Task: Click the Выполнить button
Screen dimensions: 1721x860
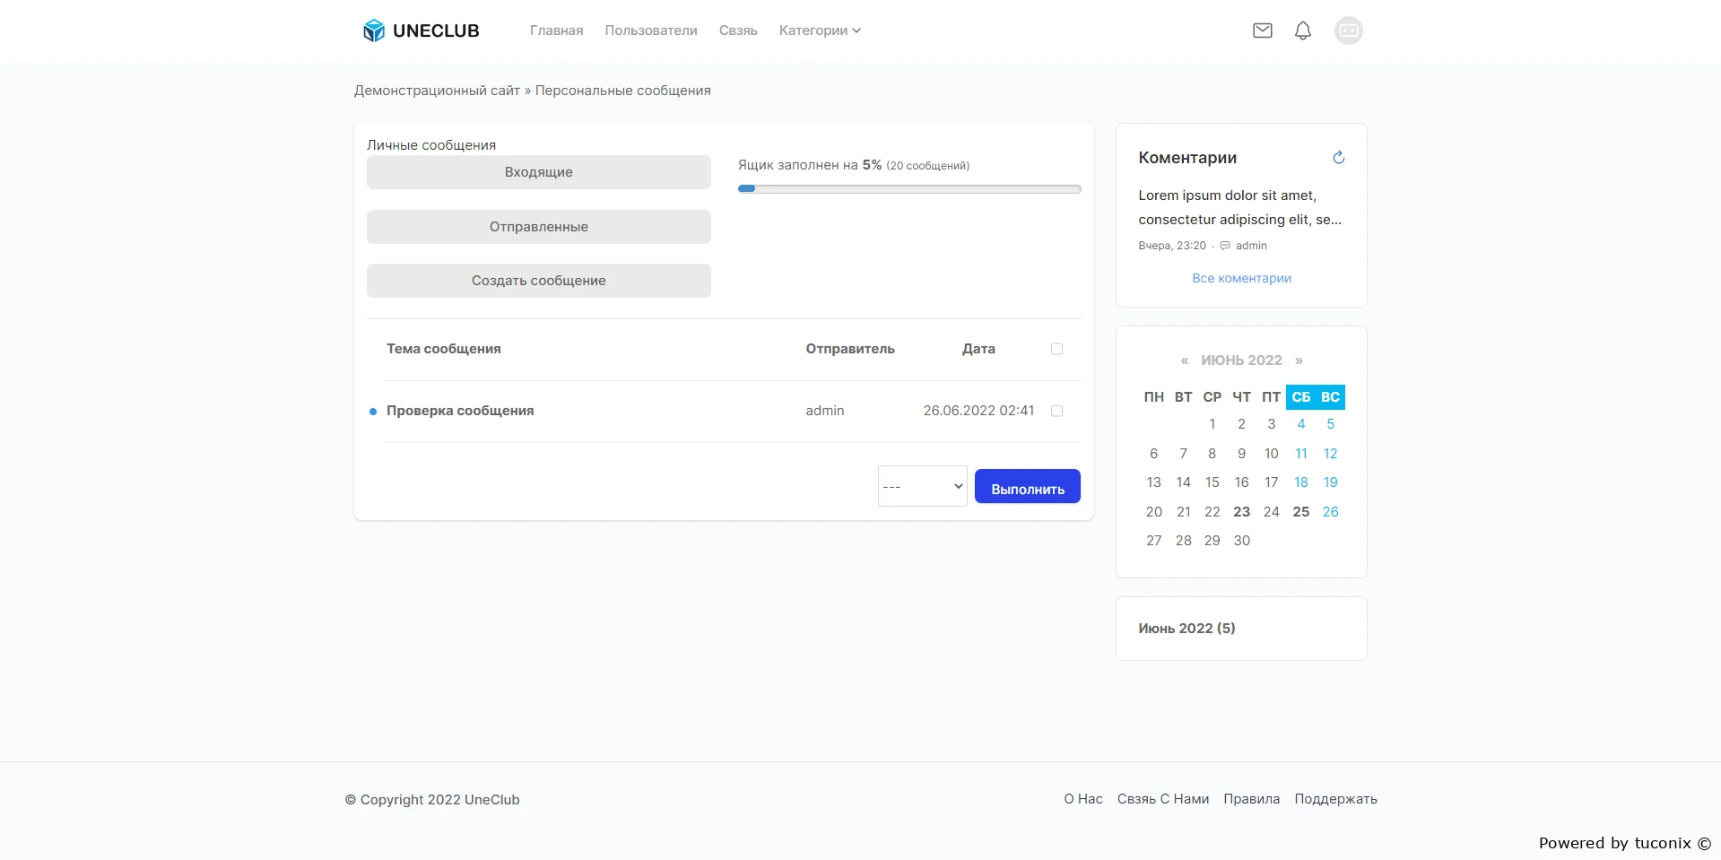Action: (x=1028, y=486)
